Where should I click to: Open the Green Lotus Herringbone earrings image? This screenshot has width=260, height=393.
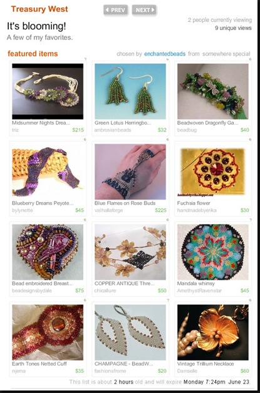pos(130,91)
